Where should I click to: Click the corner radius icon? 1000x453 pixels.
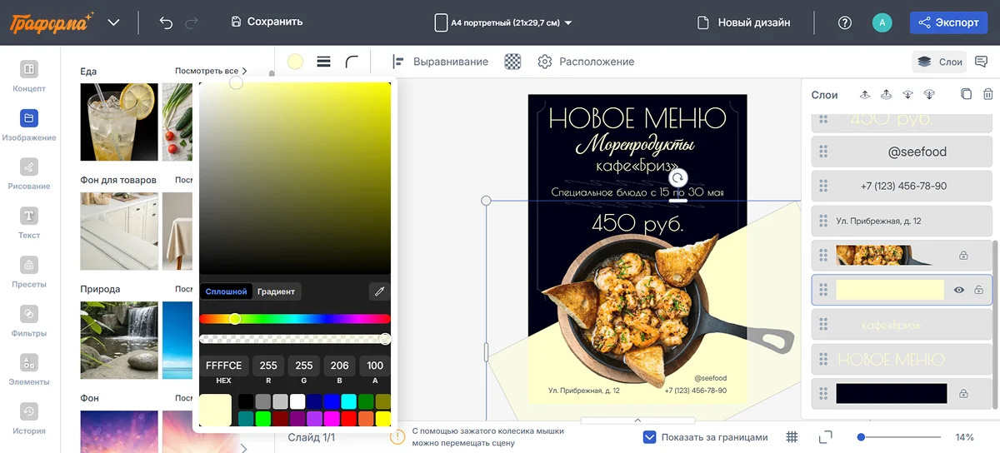(352, 62)
